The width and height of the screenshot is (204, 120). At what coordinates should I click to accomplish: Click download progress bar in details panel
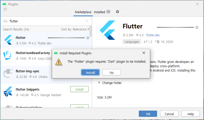175,27
